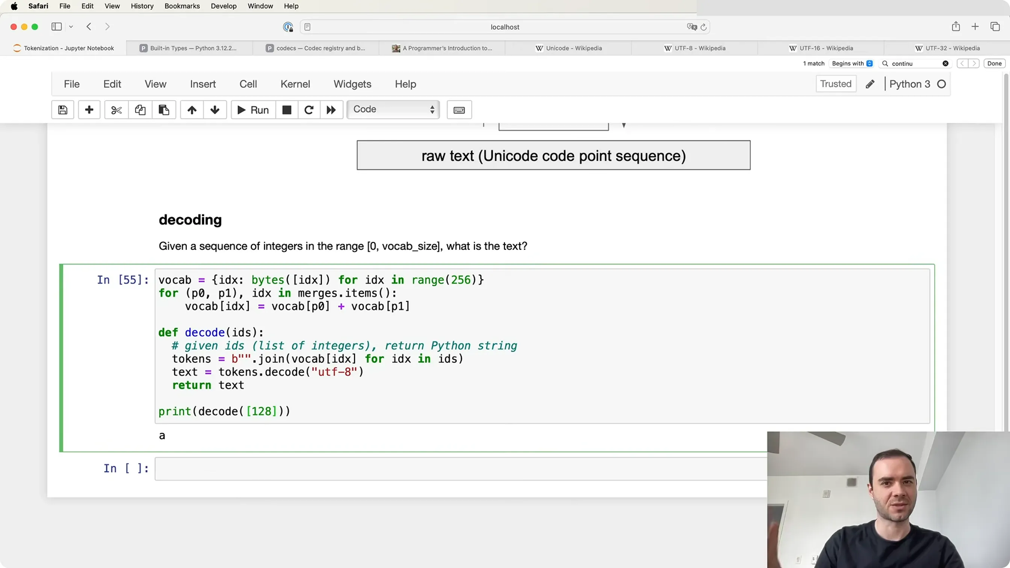Open a new Safari tab with the plus icon
Image resolution: width=1010 pixels, height=568 pixels.
pyautogui.click(x=975, y=27)
